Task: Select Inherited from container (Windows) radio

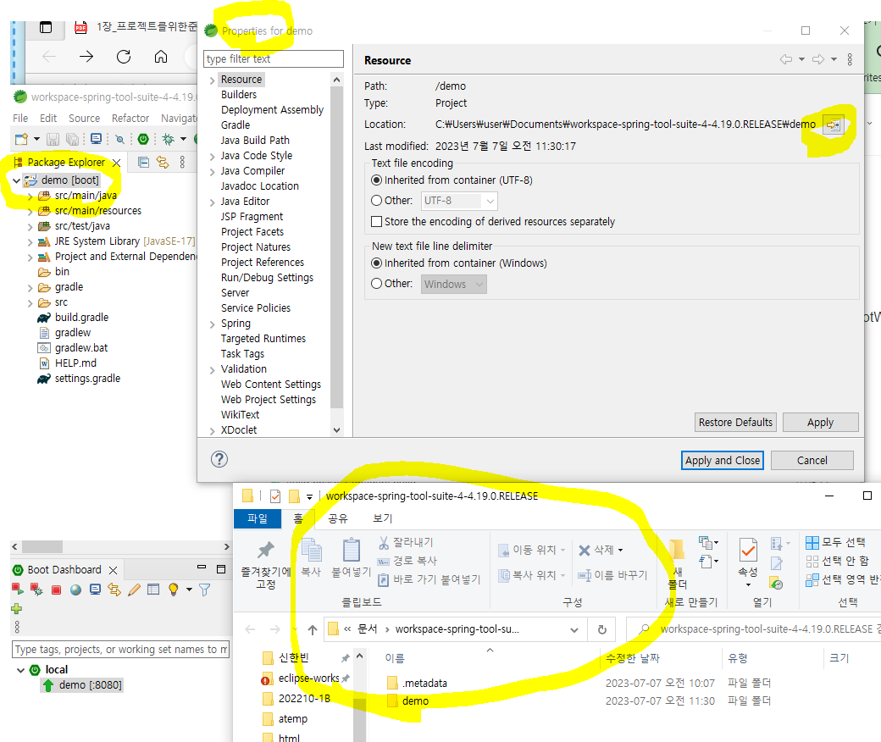Action: click(x=376, y=263)
